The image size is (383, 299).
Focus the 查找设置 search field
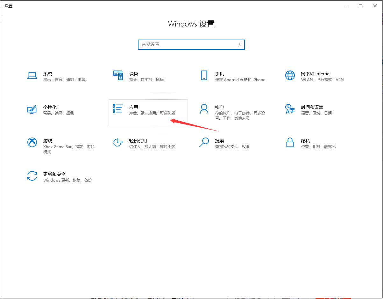click(191, 45)
